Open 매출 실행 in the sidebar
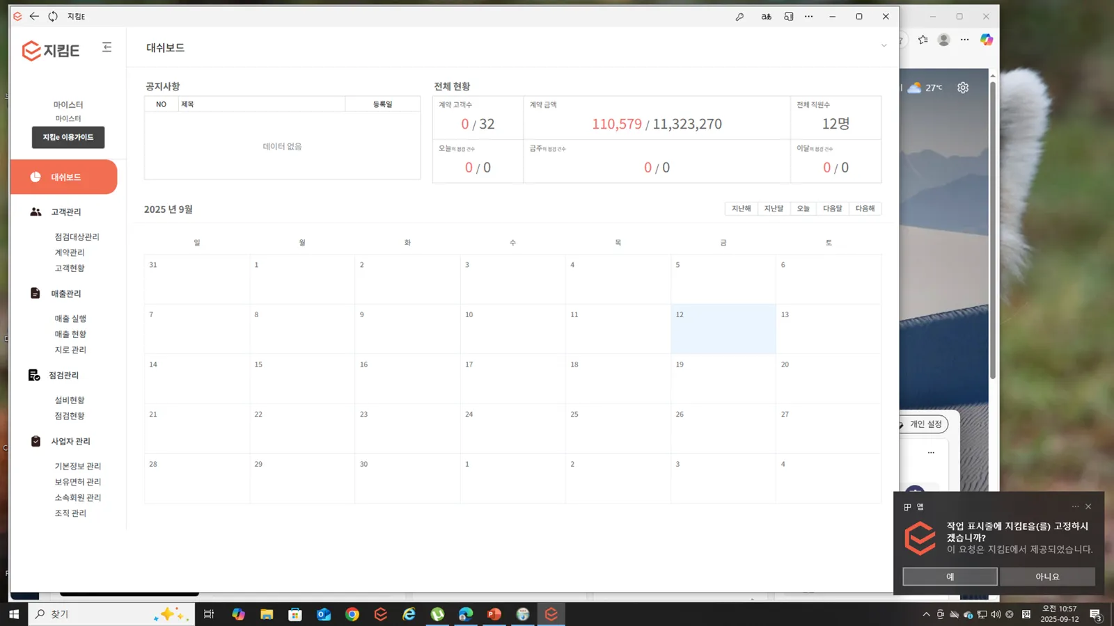Viewport: 1114px width, 626px height. point(70,319)
